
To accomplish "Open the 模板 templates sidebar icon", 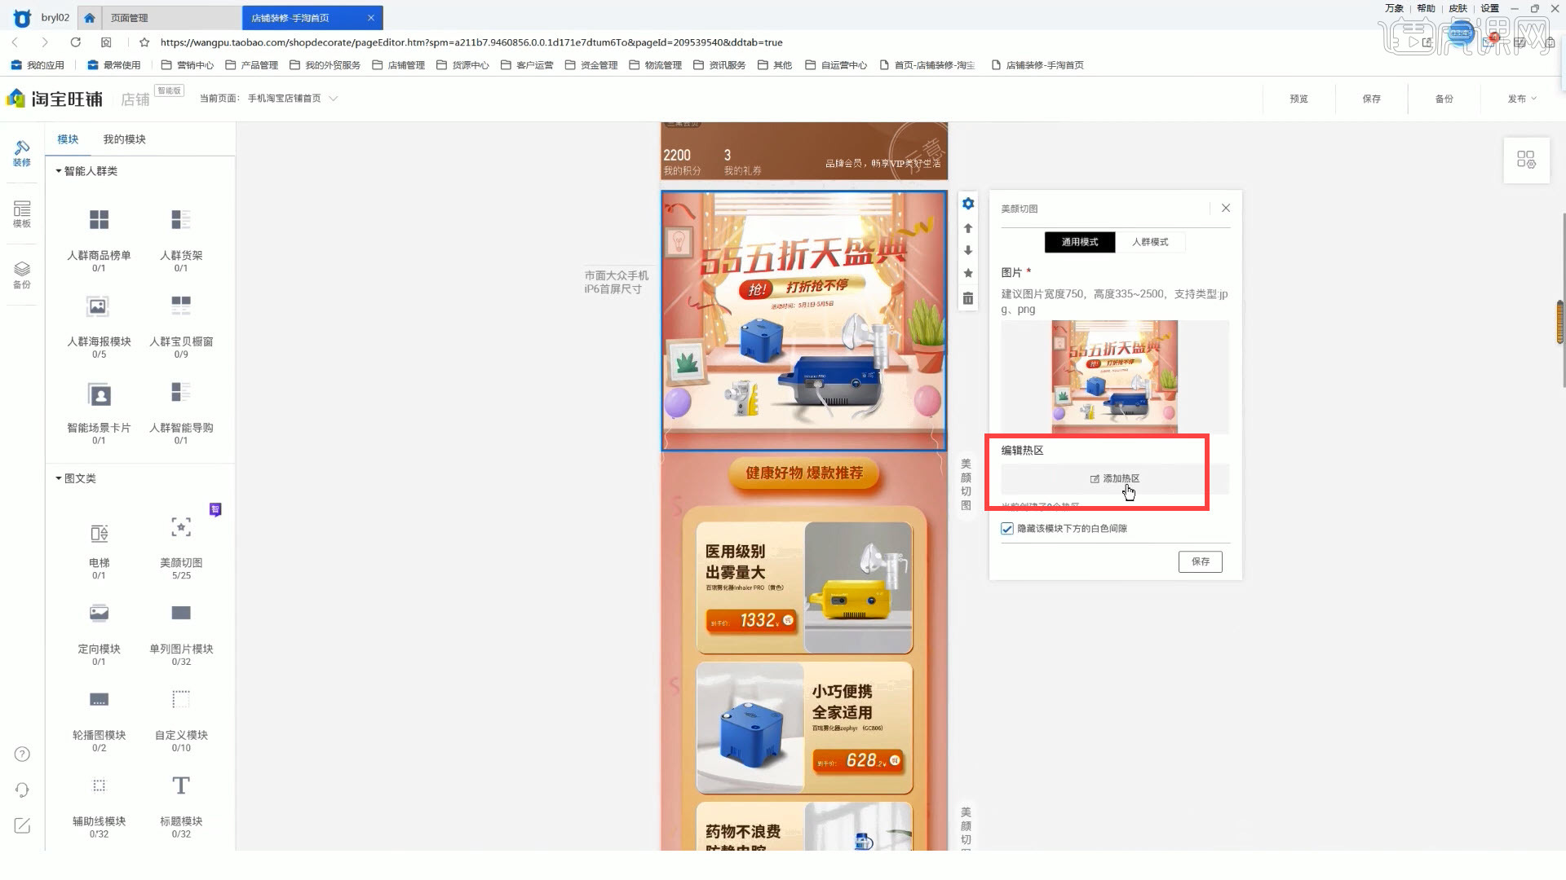I will coord(22,214).
